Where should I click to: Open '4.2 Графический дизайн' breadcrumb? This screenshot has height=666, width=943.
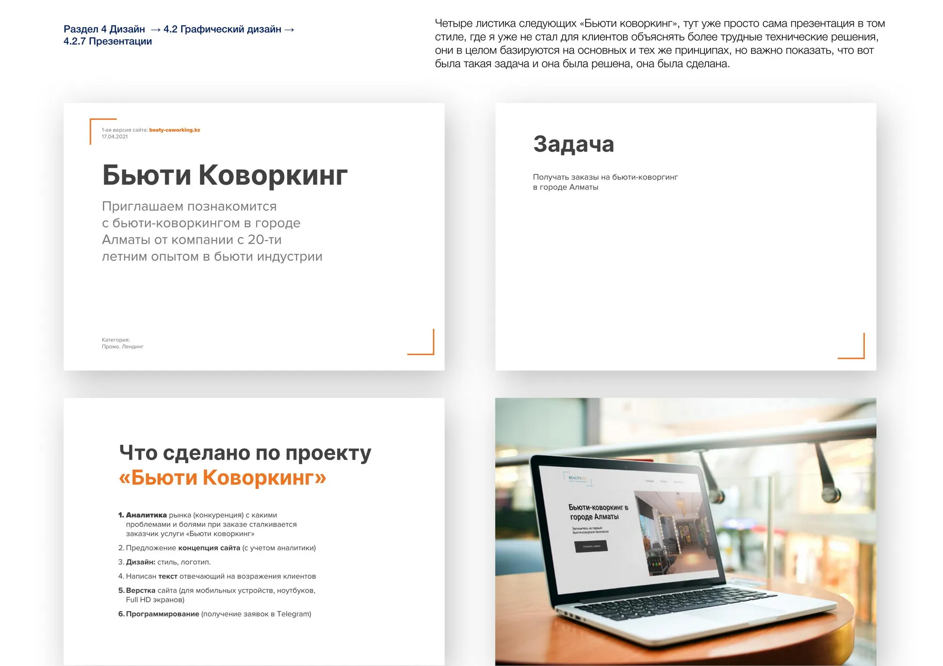[x=222, y=29]
